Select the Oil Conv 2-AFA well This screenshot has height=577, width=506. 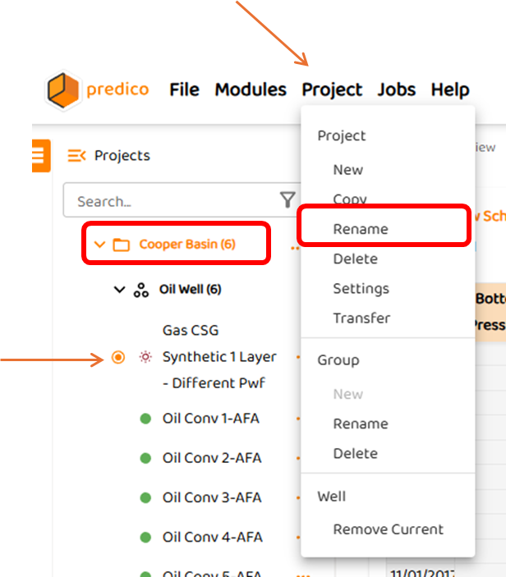pos(211,458)
